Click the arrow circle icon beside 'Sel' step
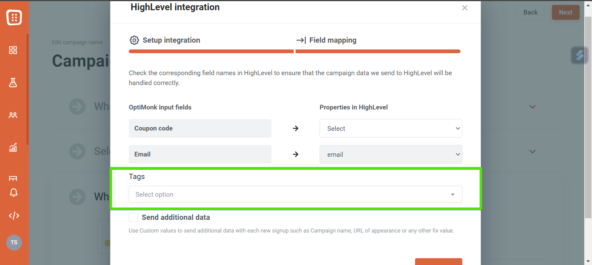592x265 pixels. 77,152
